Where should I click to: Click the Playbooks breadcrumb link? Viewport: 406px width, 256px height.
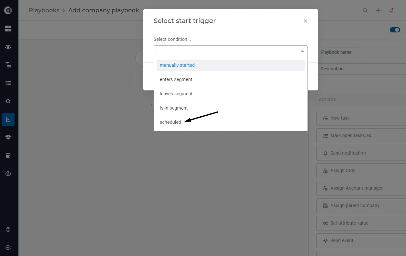point(44,10)
